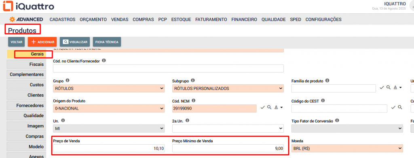Switch to the Fiscais side tab
Viewport: 414px width, 158px height.
point(26,64)
